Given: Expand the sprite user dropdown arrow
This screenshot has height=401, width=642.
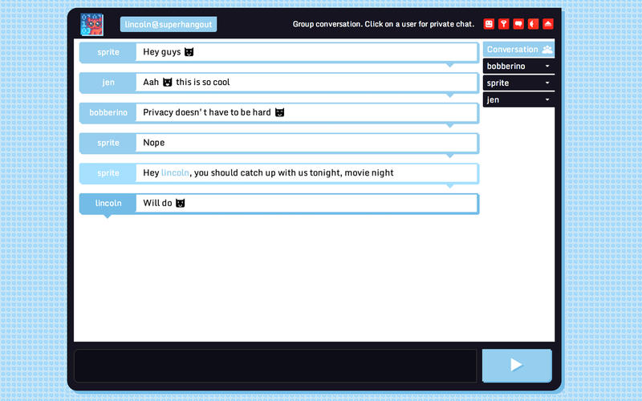Looking at the screenshot, I should pos(547,83).
